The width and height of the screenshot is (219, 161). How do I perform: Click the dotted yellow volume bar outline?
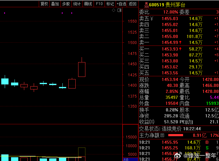pyautogui.click(x=82, y=152)
